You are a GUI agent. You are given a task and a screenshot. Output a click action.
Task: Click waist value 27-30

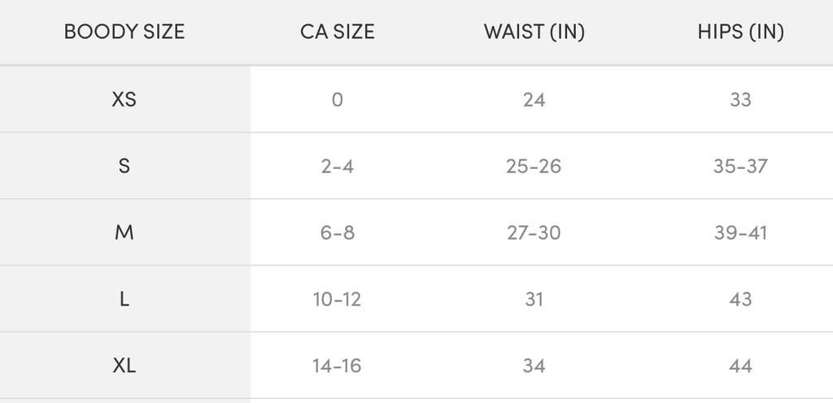coord(534,233)
